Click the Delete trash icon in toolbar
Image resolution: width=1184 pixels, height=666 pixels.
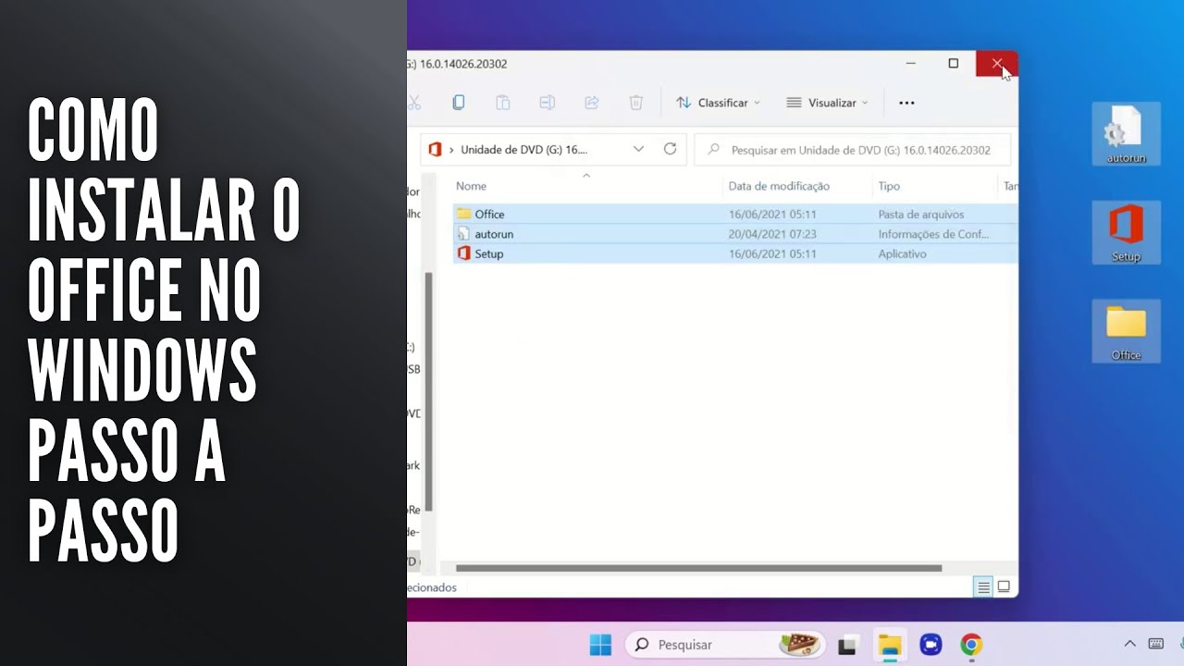pyautogui.click(x=636, y=103)
